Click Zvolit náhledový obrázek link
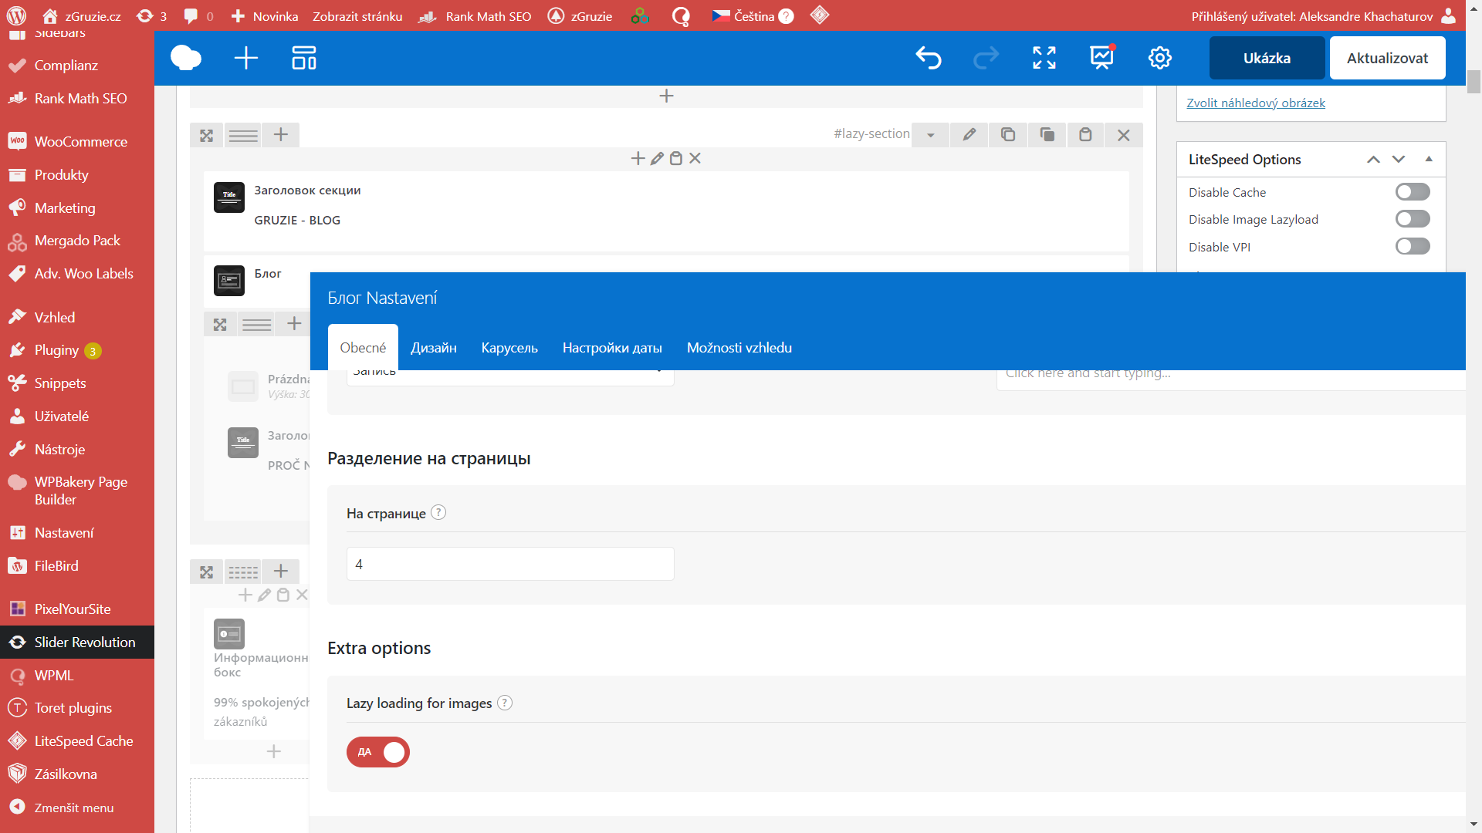This screenshot has width=1482, height=833. point(1256,103)
